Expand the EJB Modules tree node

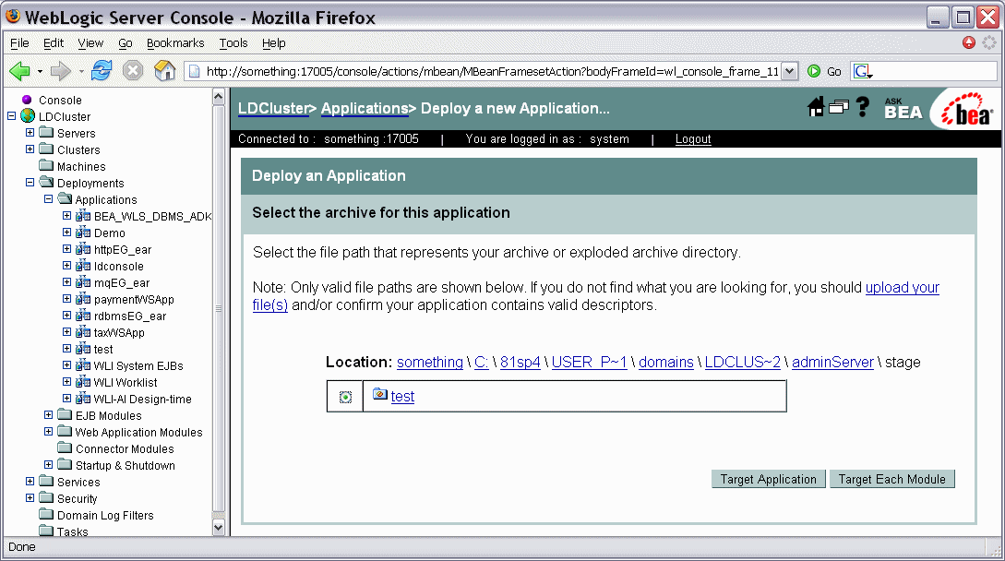pyautogui.click(x=49, y=415)
